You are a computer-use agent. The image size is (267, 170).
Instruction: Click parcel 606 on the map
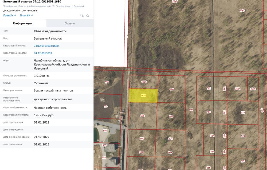click(x=172, y=89)
